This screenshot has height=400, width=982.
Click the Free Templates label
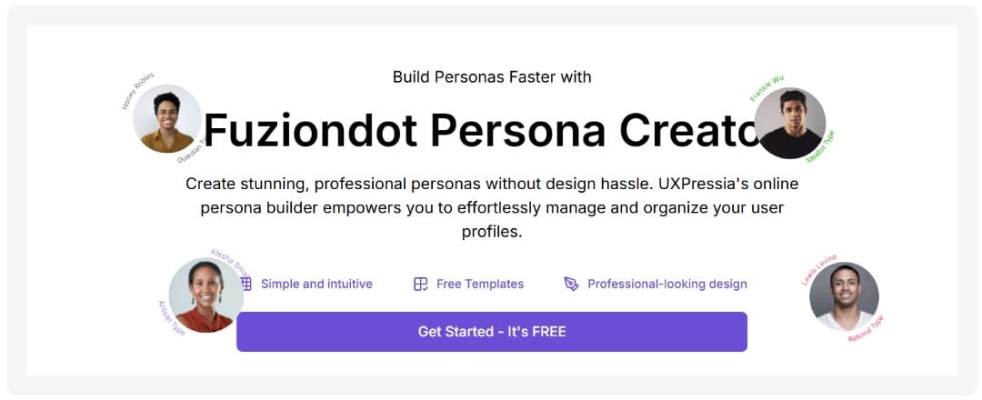click(480, 285)
